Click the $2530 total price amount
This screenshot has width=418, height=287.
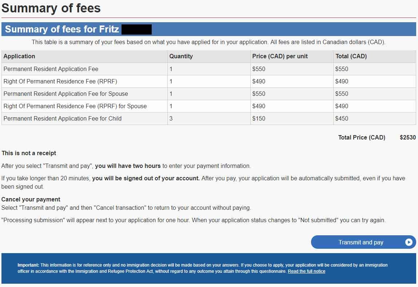pyautogui.click(x=407, y=137)
